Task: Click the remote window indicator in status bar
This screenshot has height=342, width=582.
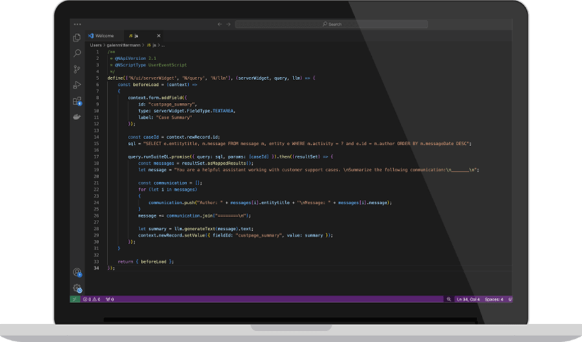Action: [74, 299]
